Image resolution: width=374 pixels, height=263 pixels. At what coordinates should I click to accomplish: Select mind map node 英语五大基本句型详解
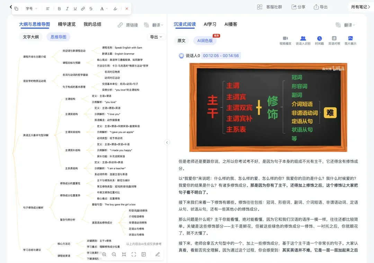36,135
